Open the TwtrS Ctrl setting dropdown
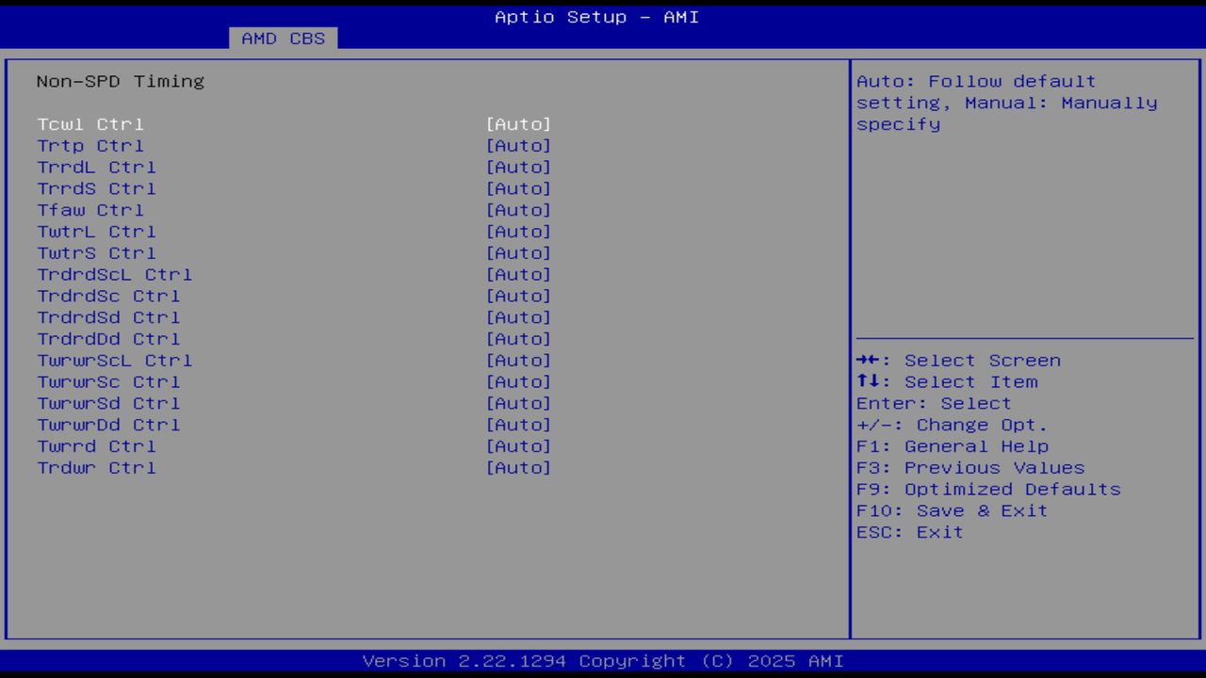The image size is (1206, 678). pyautogui.click(x=519, y=252)
